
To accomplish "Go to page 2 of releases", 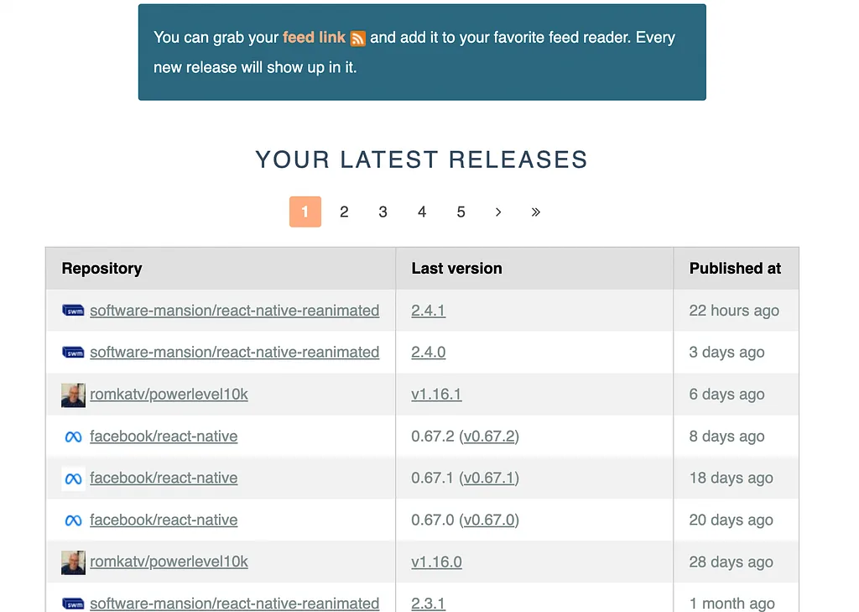I will coord(344,212).
